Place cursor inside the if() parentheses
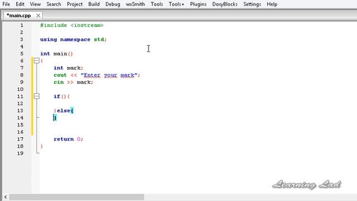Image resolution: width=357 pixels, height=201 pixels. pos(64,97)
